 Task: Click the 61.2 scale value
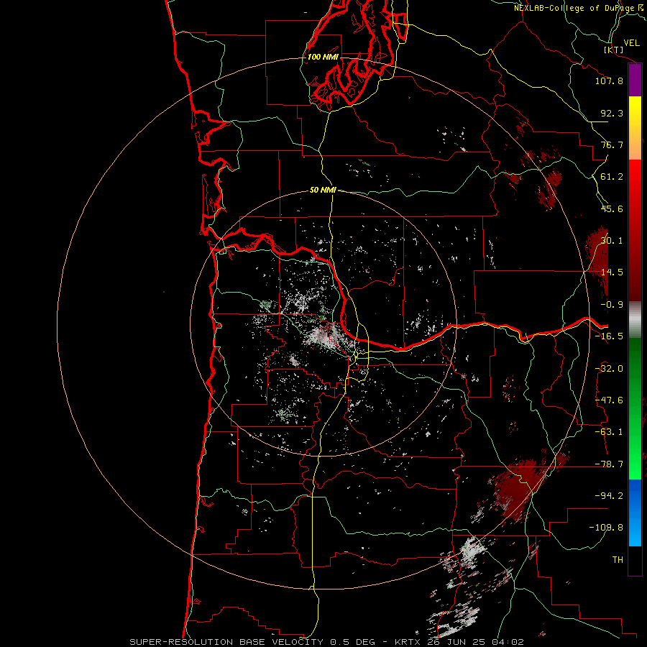tap(612, 177)
